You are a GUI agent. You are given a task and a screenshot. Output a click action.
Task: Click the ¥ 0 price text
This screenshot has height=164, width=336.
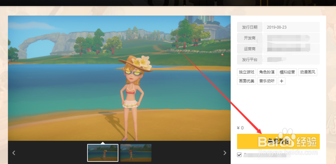(x=240, y=128)
